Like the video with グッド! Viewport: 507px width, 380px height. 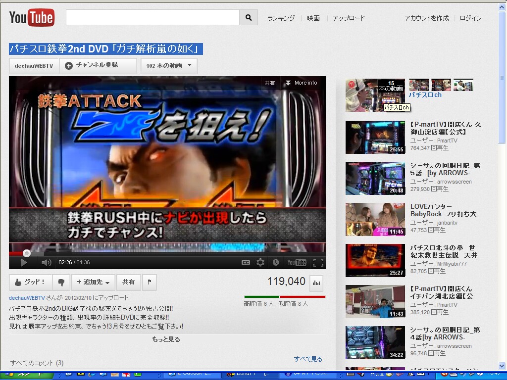30,282
